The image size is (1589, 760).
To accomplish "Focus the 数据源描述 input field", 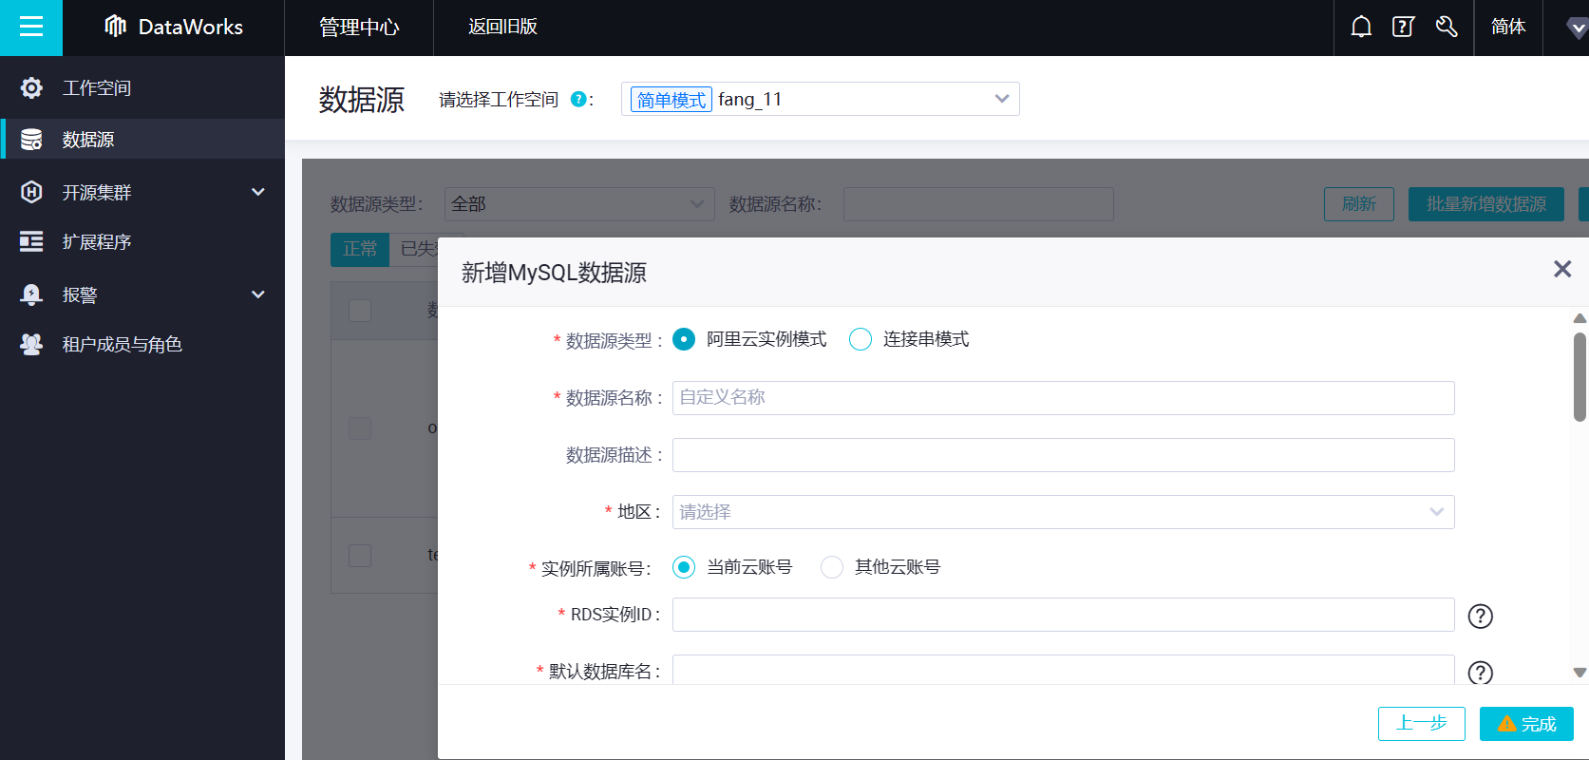I will (1064, 455).
